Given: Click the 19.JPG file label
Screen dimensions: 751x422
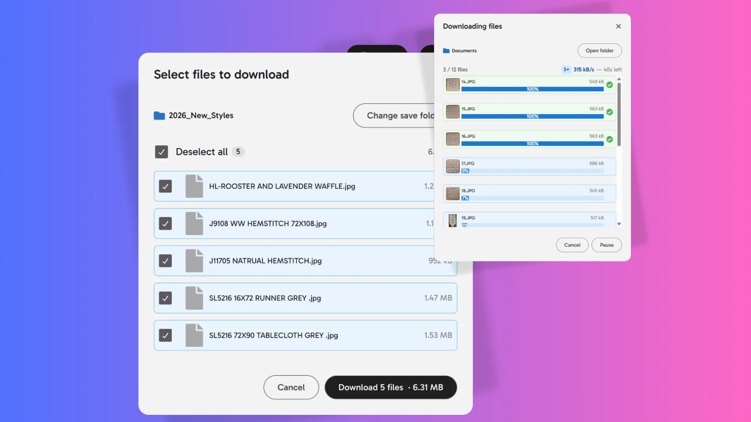Looking at the screenshot, I should [x=468, y=218].
